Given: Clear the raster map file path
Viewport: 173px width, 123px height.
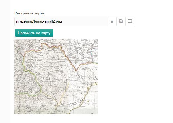Looking at the screenshot, I should point(112,21).
